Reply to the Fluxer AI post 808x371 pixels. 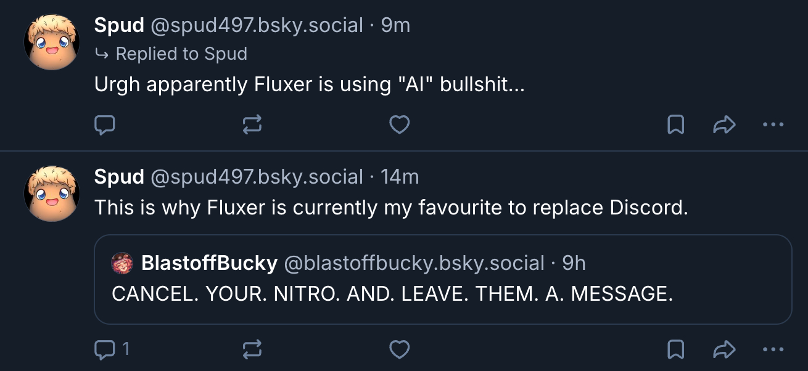(104, 125)
